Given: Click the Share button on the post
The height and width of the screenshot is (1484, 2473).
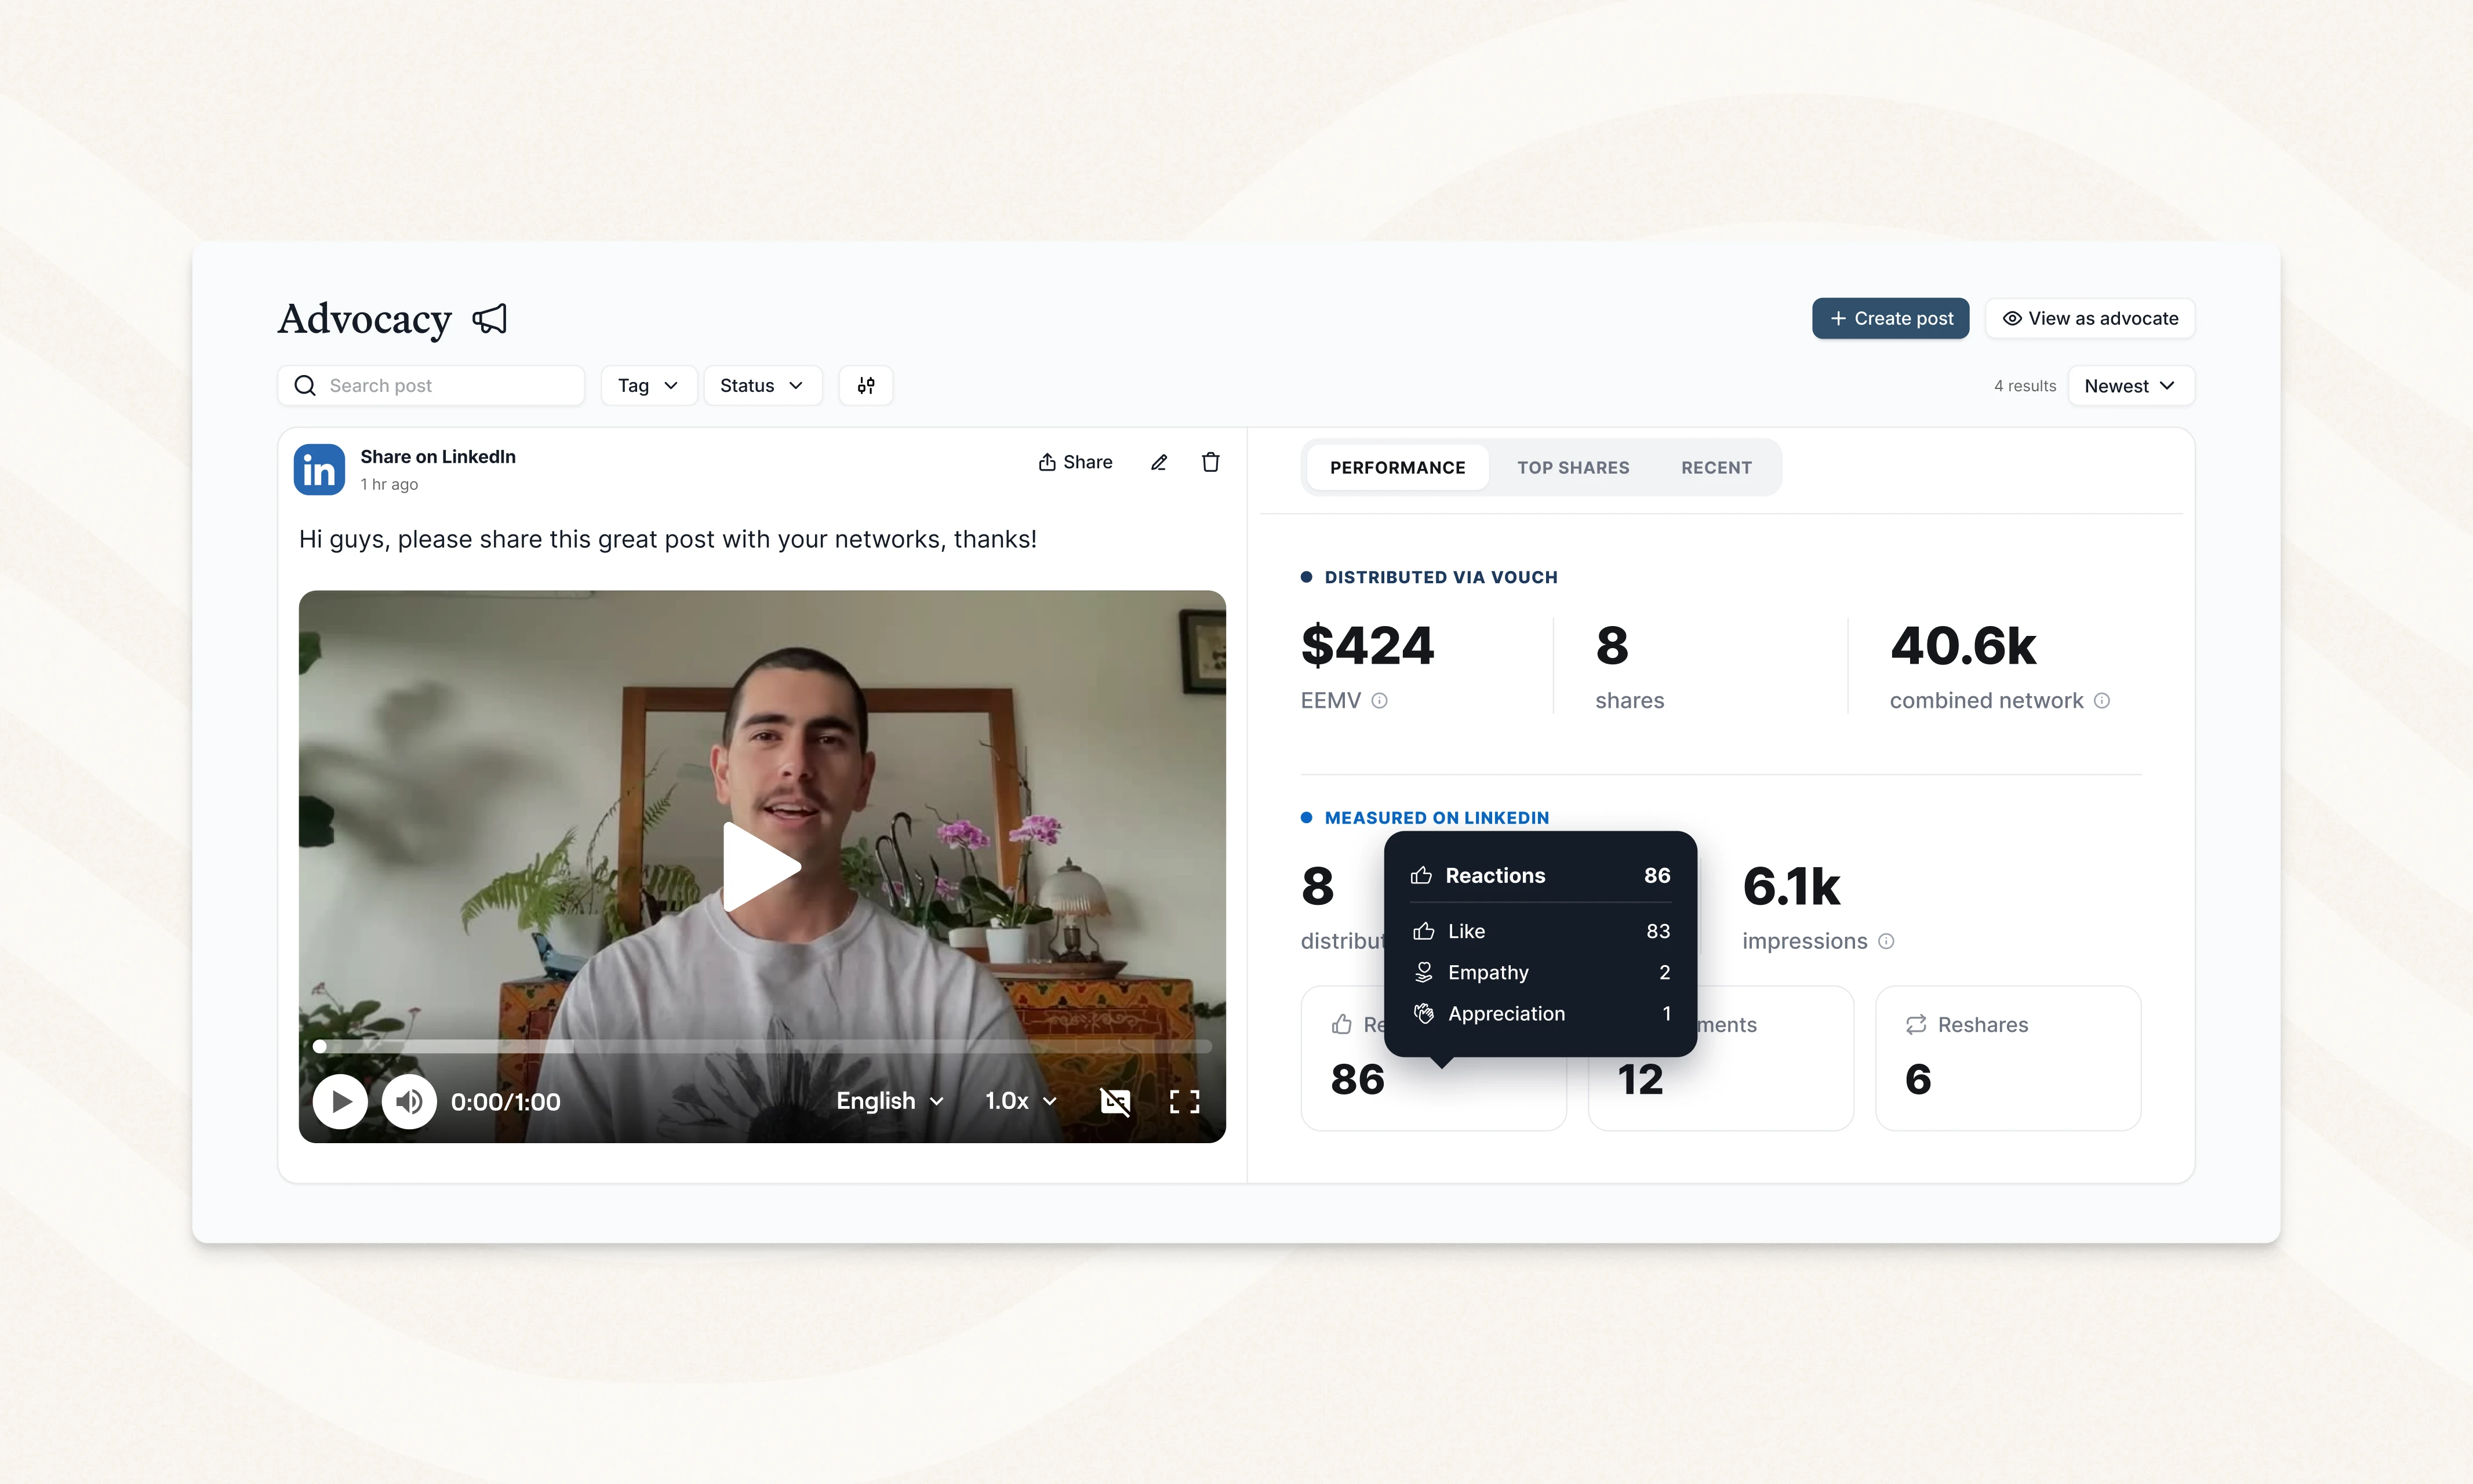Looking at the screenshot, I should pos(1075,462).
